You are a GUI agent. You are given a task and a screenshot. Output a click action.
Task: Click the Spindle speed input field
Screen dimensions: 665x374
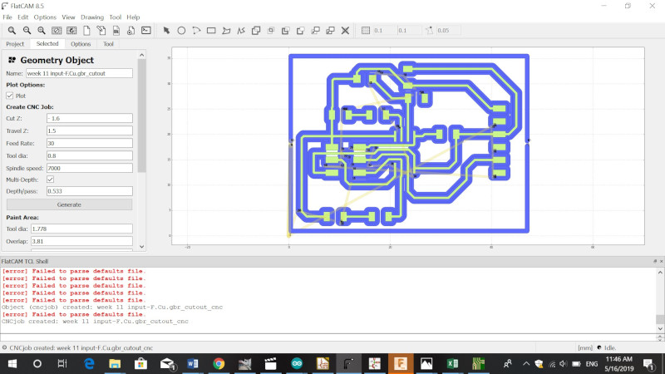click(90, 168)
